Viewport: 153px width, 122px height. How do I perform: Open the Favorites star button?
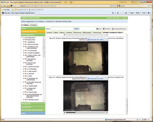pos(6,10)
